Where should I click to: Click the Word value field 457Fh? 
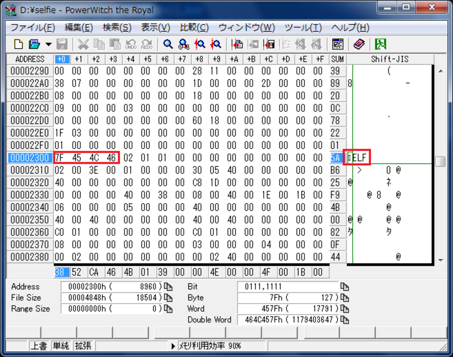[x=288, y=309]
